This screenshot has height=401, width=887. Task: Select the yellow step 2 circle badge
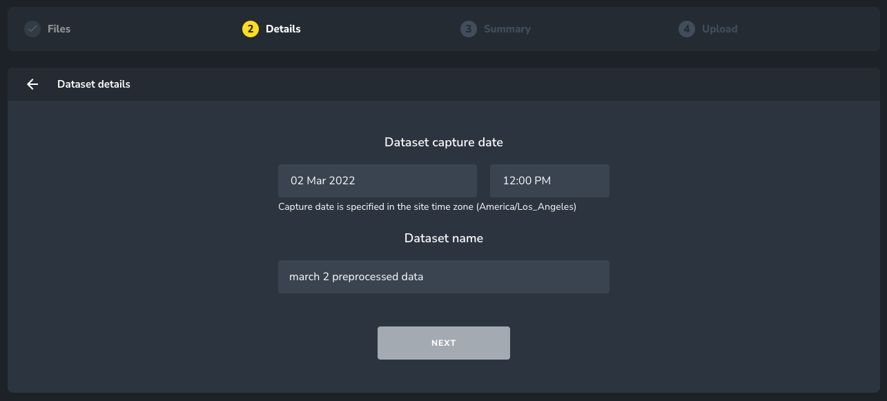pyautogui.click(x=249, y=29)
